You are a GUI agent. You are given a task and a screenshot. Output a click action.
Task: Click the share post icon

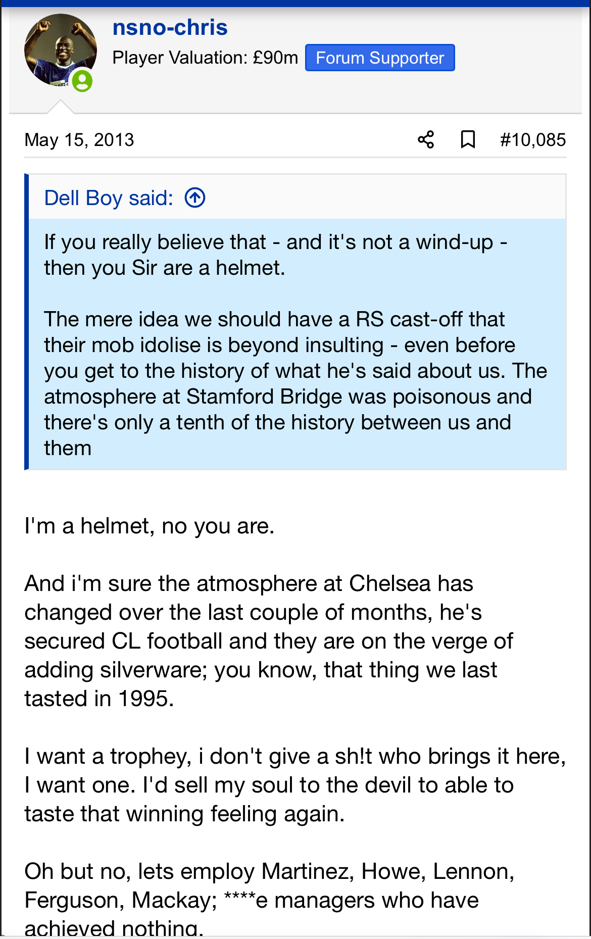pyautogui.click(x=426, y=139)
